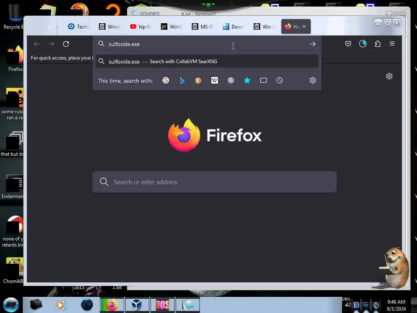This screenshot has height=313, width=417.
Task: Go back one page
Action: [36, 44]
